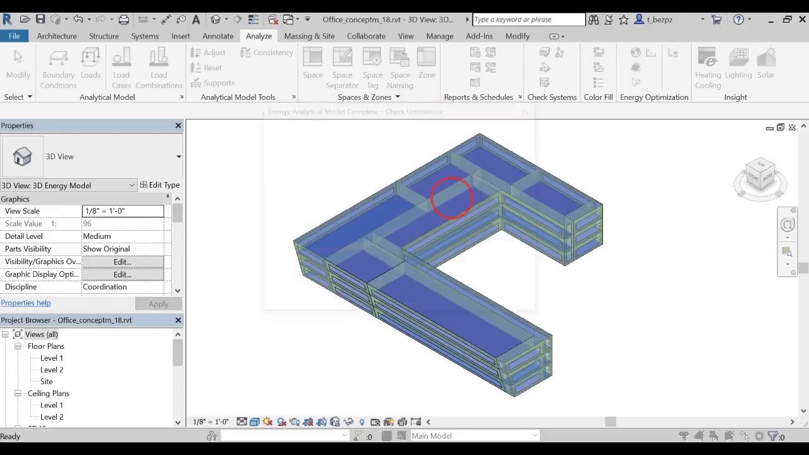
Task: Click Close Inactive Views icon
Action: (273, 20)
